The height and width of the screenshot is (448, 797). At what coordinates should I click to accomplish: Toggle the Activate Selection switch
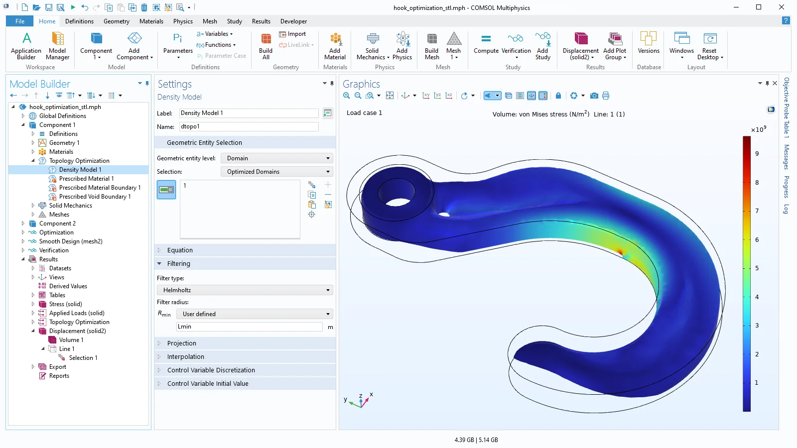click(166, 190)
